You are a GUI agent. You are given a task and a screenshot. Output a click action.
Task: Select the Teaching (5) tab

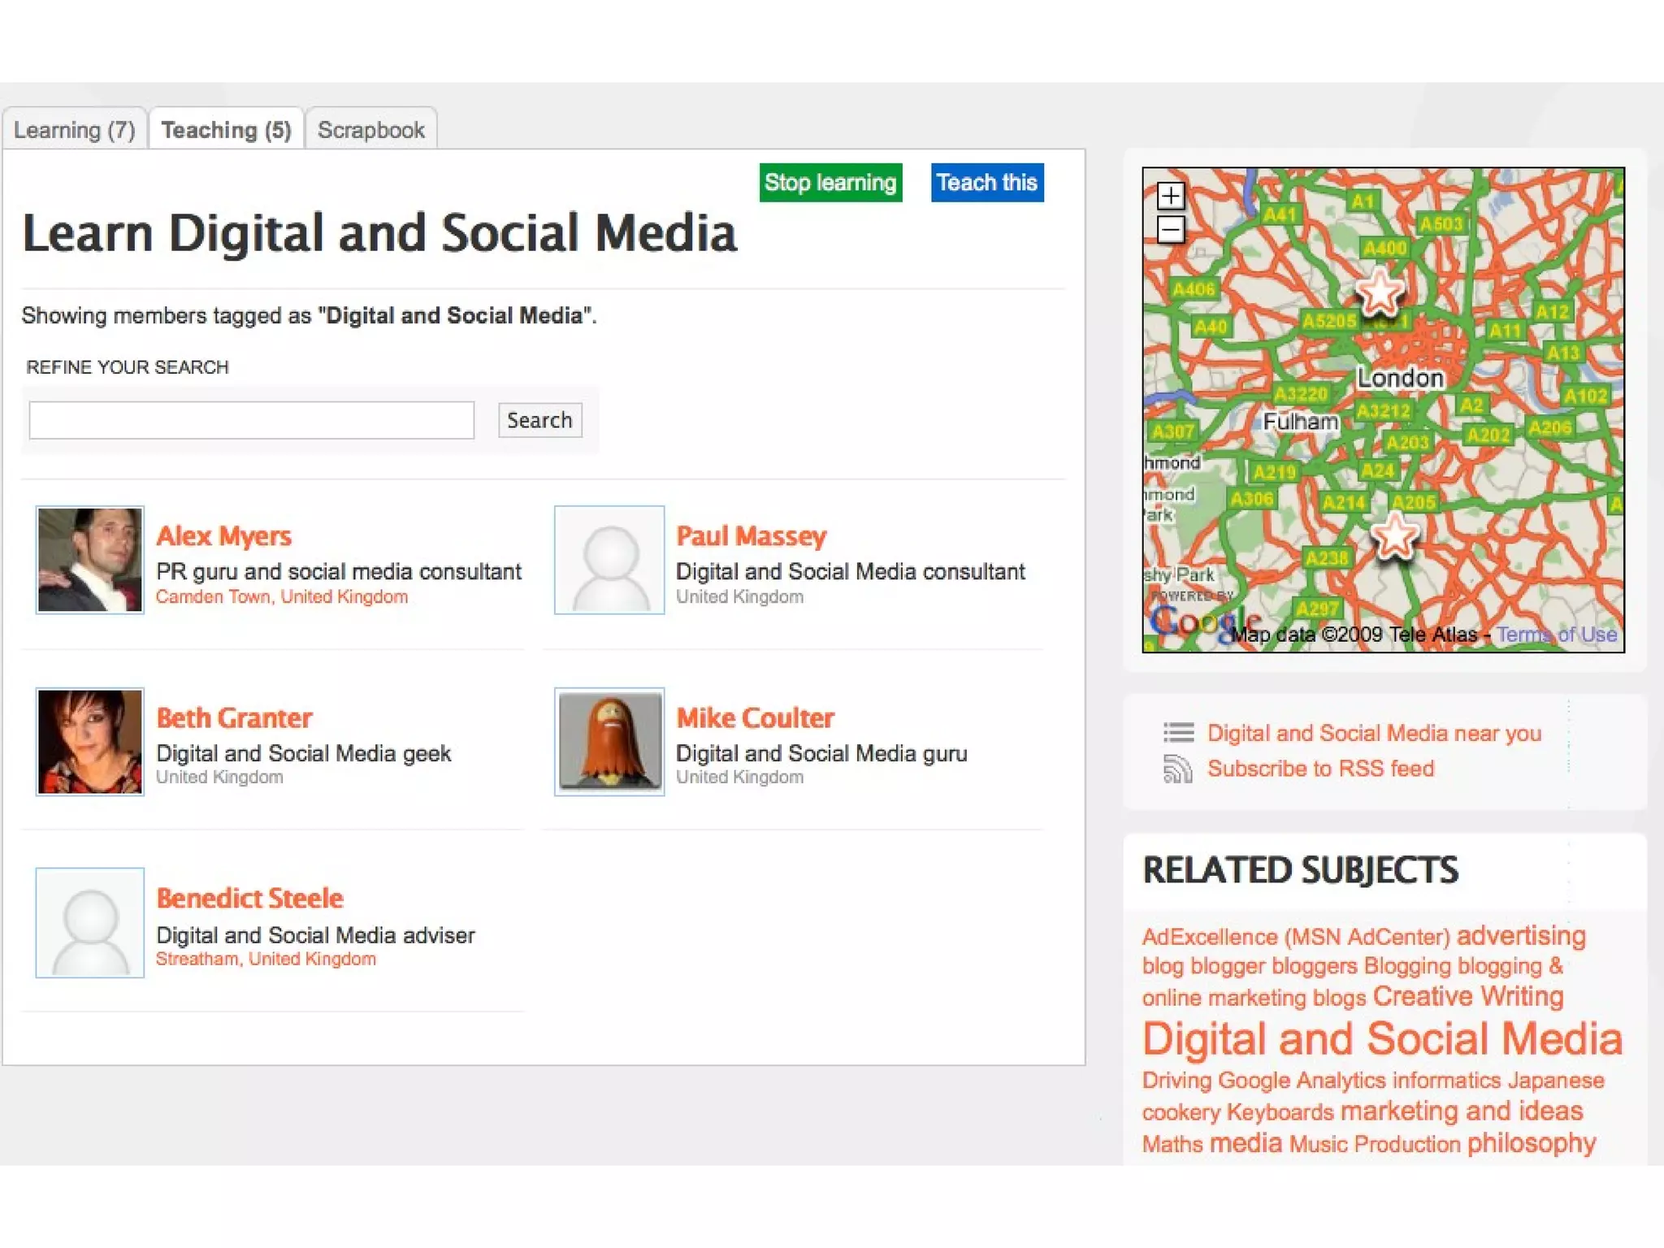tap(226, 130)
